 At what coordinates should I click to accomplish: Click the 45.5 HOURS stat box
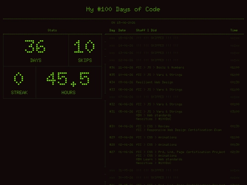[x=69, y=82]
